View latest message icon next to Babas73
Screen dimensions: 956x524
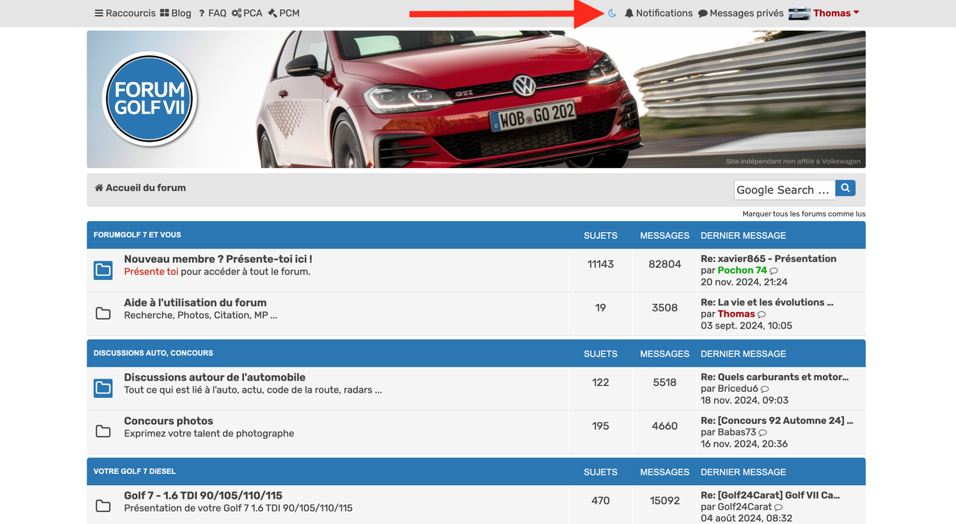[763, 432]
